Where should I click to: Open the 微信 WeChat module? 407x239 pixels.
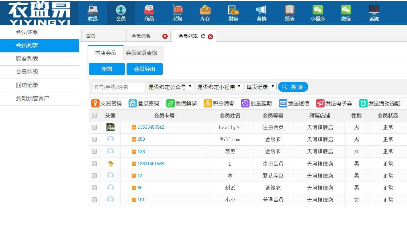tap(346, 13)
